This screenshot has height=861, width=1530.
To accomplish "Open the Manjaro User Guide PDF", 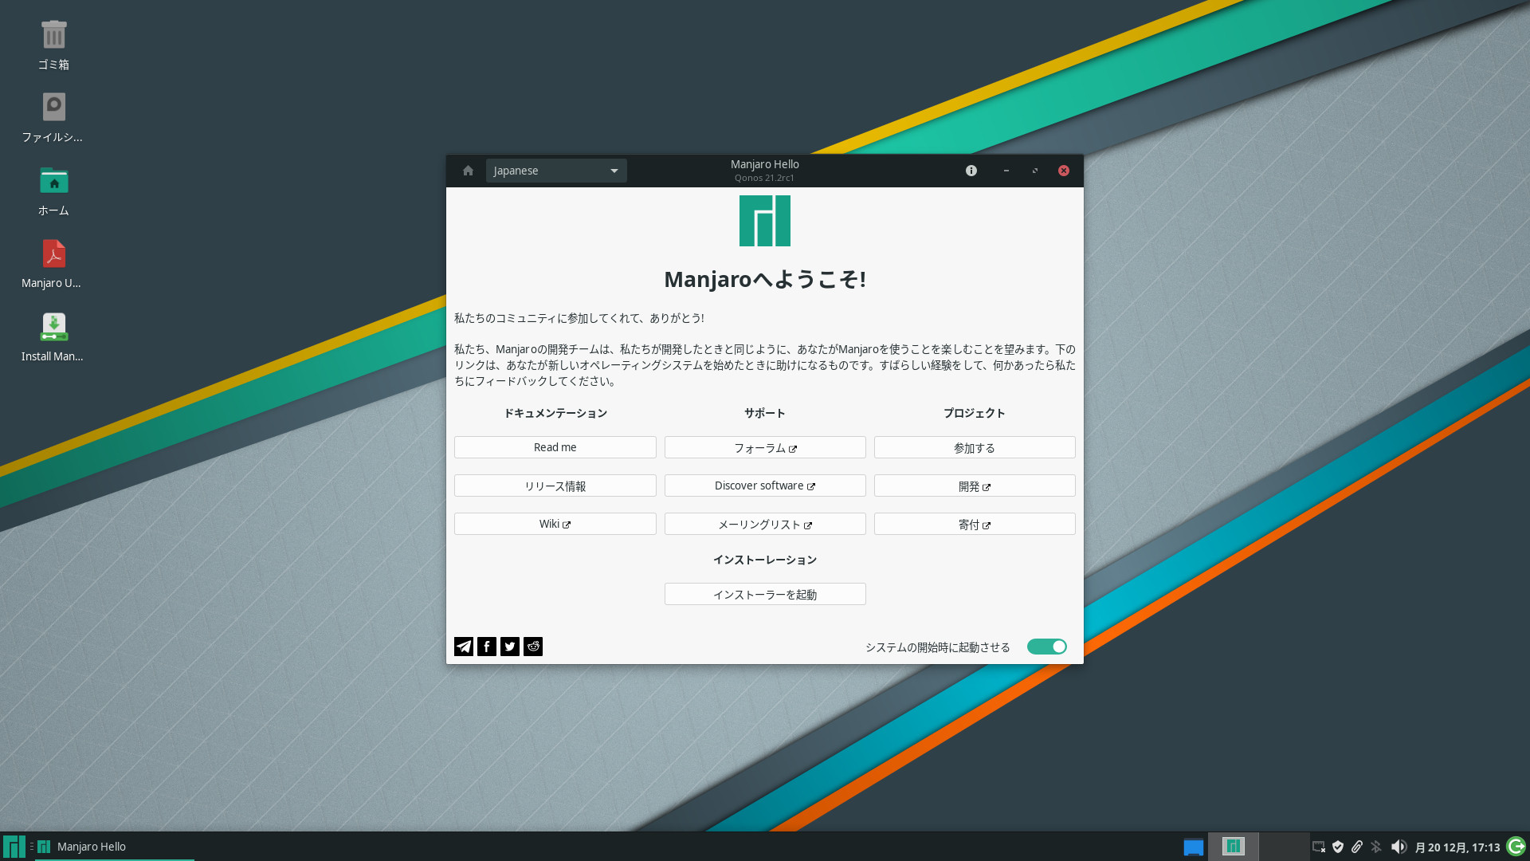I will tap(53, 254).
